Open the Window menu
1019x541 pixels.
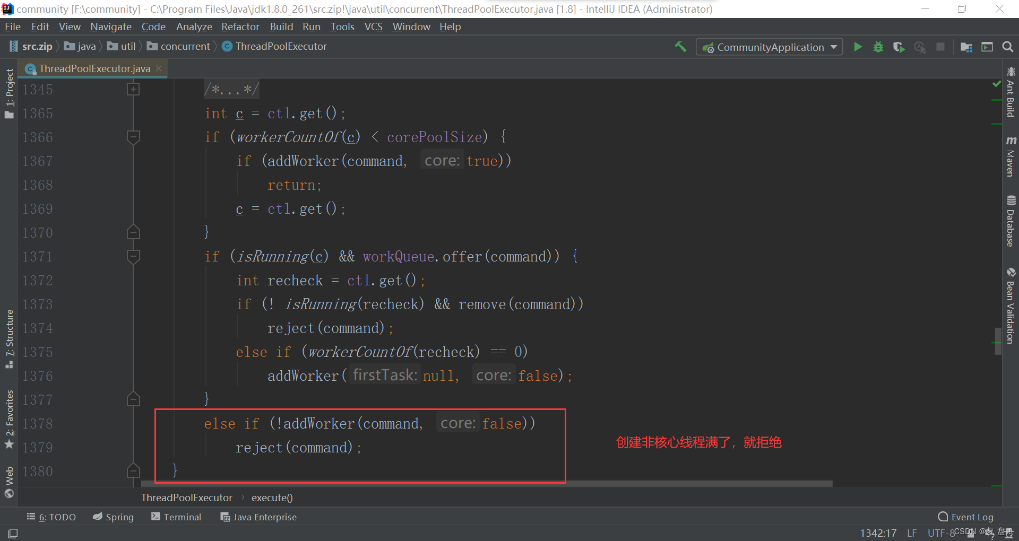coord(411,27)
